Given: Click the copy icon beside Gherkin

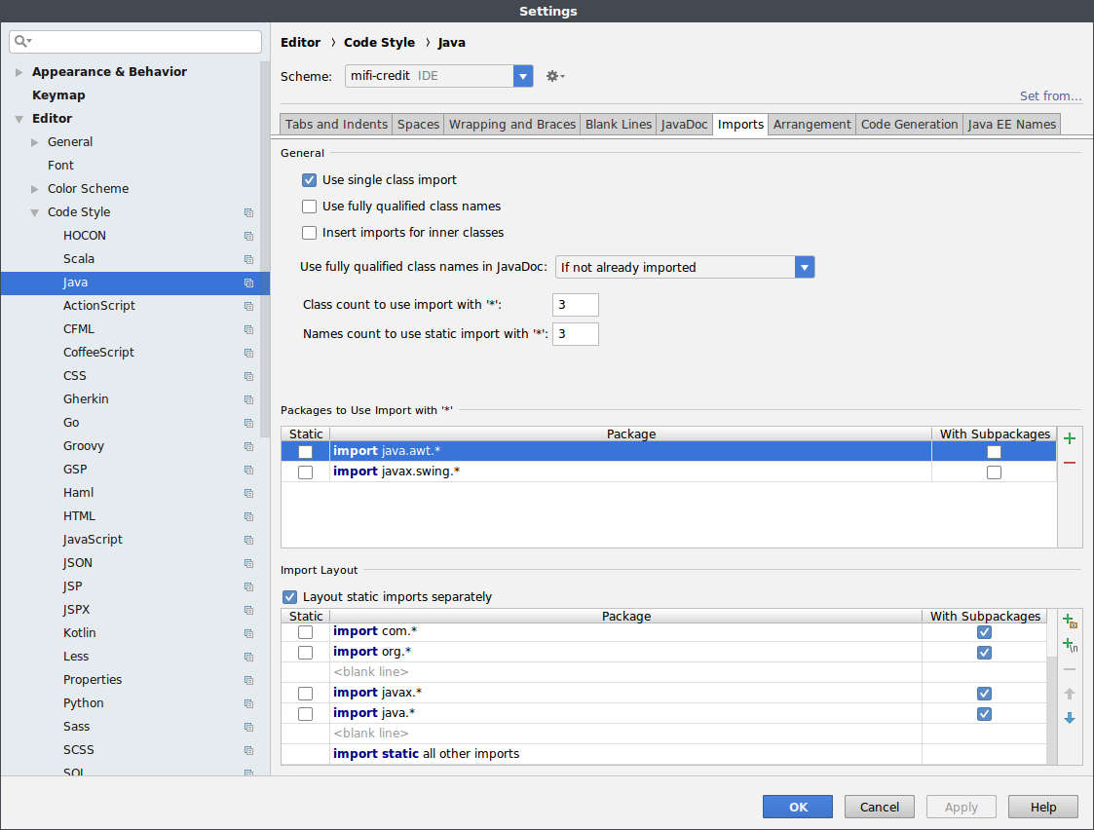Looking at the screenshot, I should click(x=248, y=399).
